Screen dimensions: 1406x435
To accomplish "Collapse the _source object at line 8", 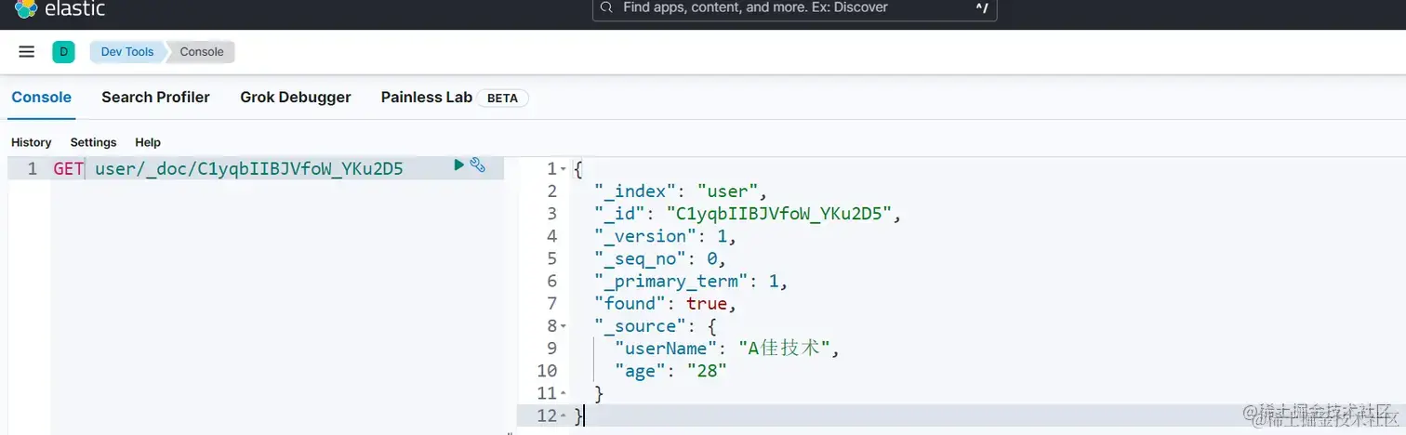I will (x=564, y=326).
